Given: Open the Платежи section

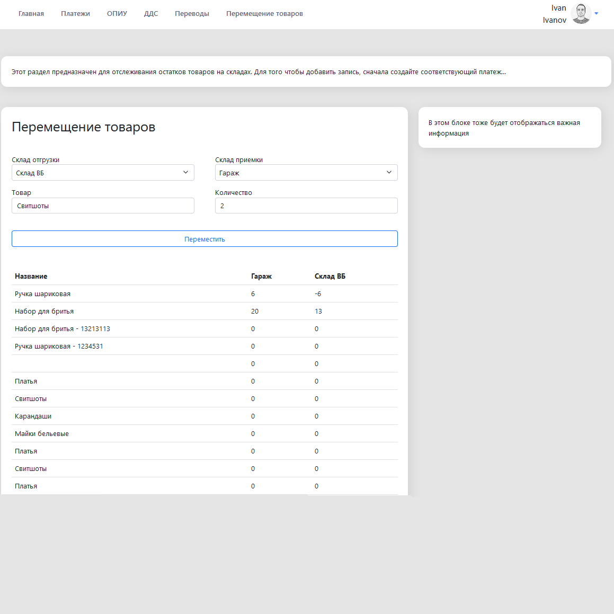Looking at the screenshot, I should (x=75, y=14).
